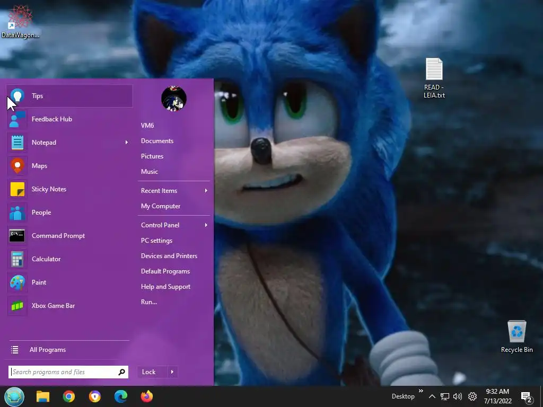
Task: Select the READ - LEIA.txt desktop file
Action: tap(434, 78)
